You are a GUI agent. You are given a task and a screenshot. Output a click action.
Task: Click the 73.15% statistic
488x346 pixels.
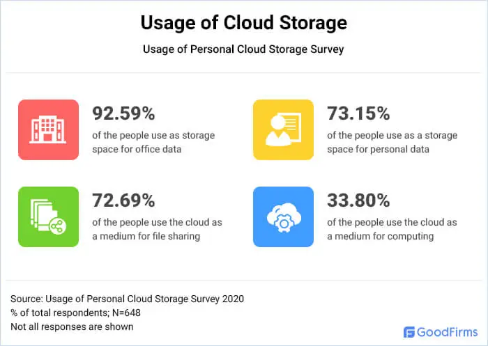pyautogui.click(x=358, y=113)
